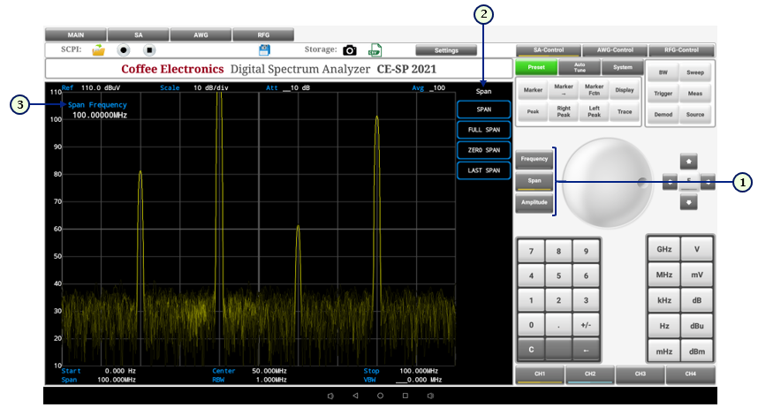Switch to the AWG tab
The width and height of the screenshot is (758, 415).
coord(201,35)
